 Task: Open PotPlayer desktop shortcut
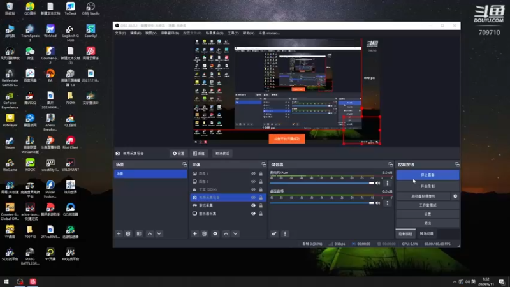10,121
